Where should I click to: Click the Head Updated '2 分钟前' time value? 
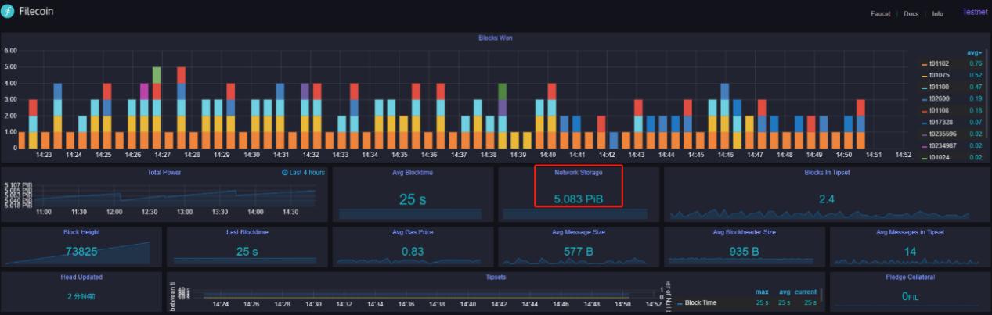[80, 296]
